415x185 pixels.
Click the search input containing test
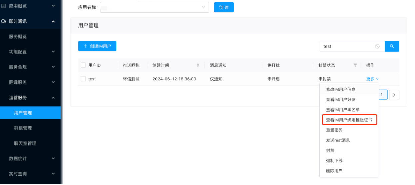pyautogui.click(x=347, y=46)
